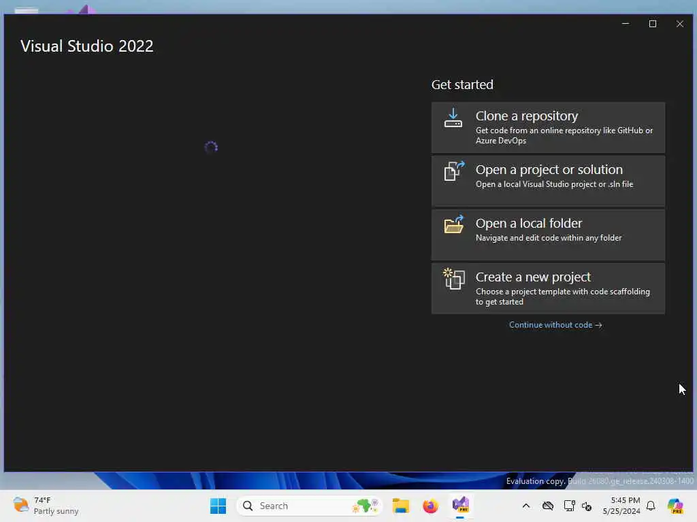The height and width of the screenshot is (522, 697).
Task: Open the network display tray icon
Action: pos(569,506)
